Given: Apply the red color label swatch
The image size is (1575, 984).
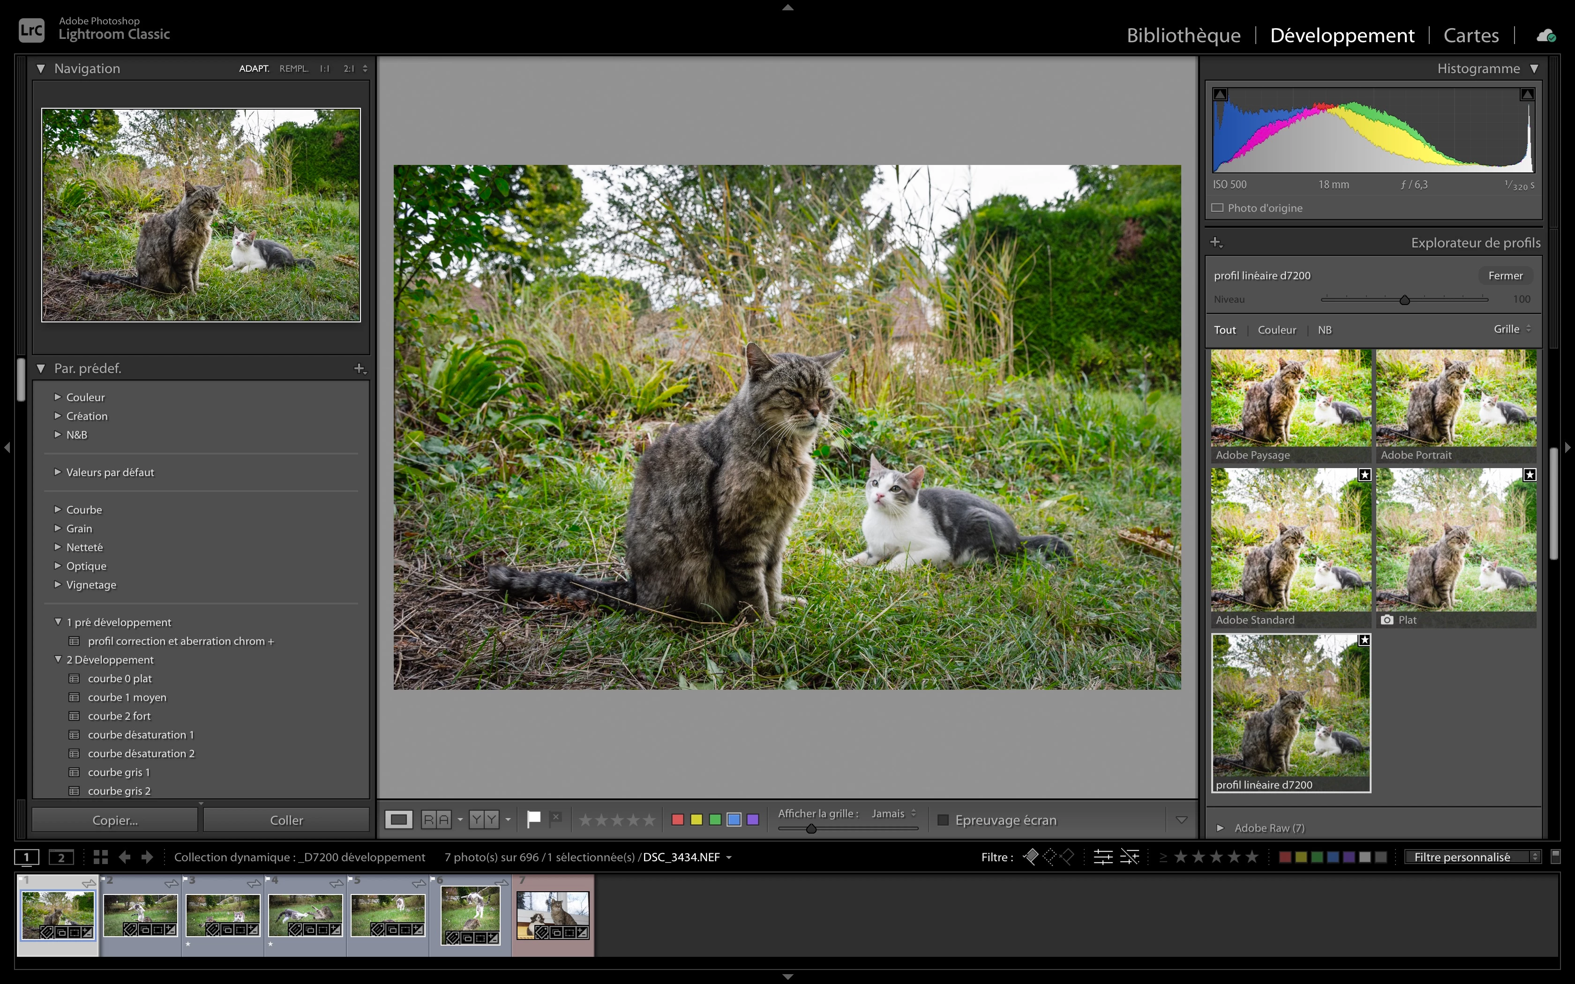Looking at the screenshot, I should pyautogui.click(x=677, y=820).
